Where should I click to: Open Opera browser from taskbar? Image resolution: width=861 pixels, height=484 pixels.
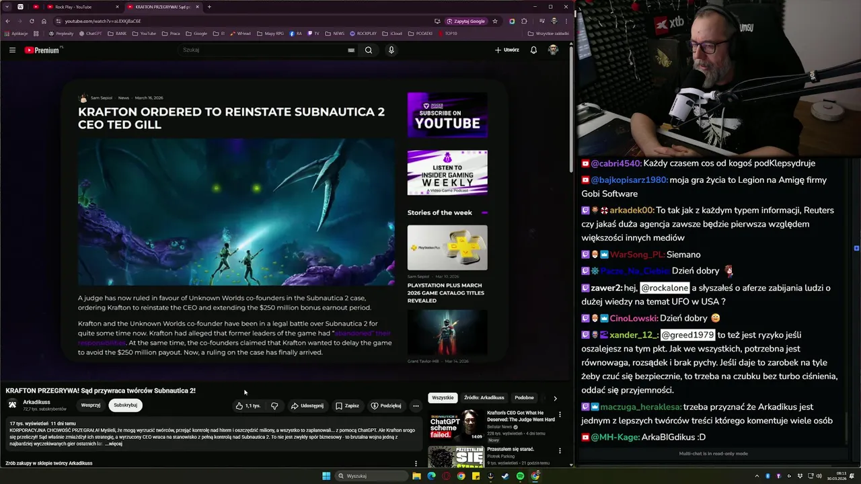coord(446,476)
